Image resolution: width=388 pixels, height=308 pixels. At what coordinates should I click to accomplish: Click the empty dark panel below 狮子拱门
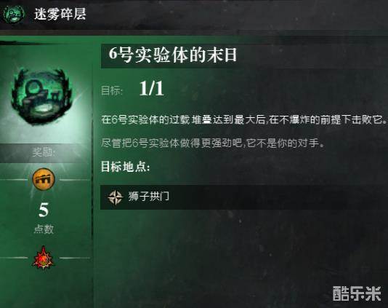click(x=241, y=258)
